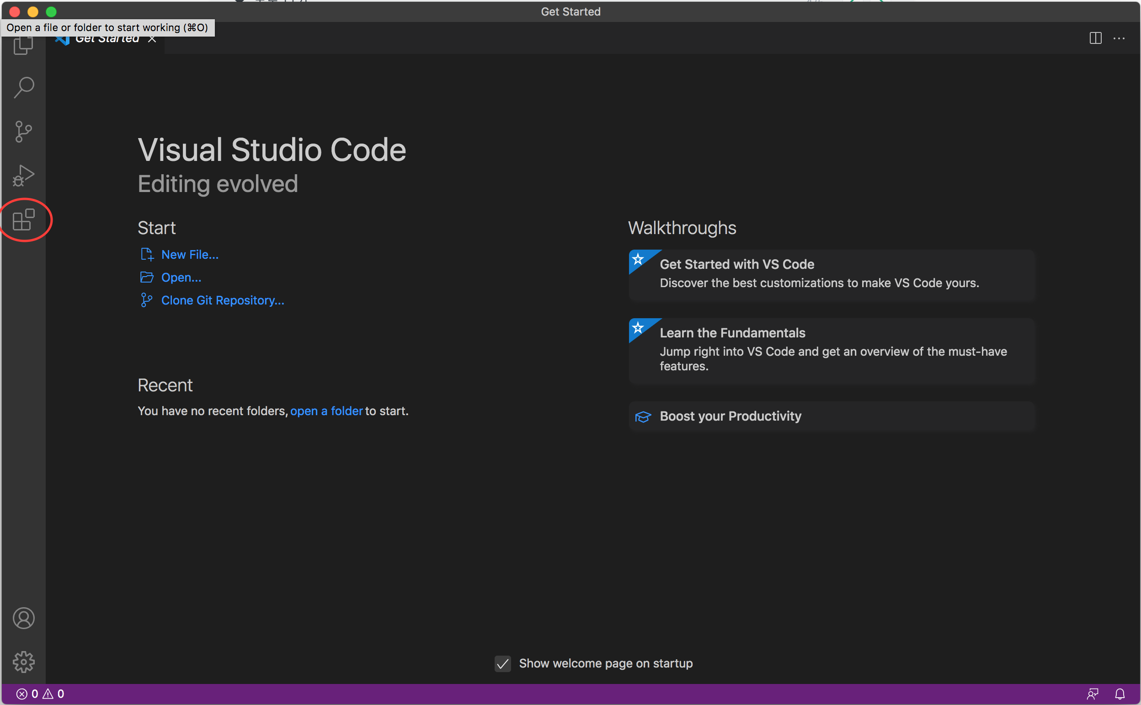
Task: Click the open a folder link
Action: (x=326, y=411)
